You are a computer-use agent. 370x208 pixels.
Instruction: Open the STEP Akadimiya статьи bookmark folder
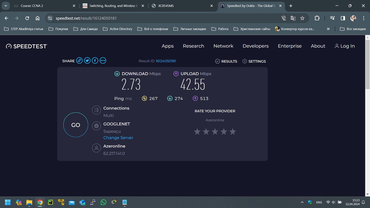click(24, 29)
